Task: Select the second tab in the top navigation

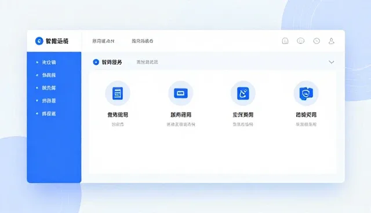Action: tap(143, 41)
